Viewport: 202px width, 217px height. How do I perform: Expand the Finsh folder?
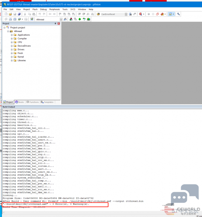point(11,53)
